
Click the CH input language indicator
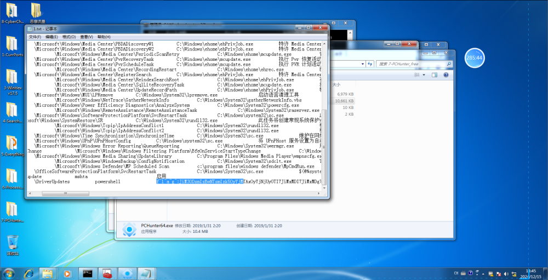pyautogui.click(x=456, y=273)
